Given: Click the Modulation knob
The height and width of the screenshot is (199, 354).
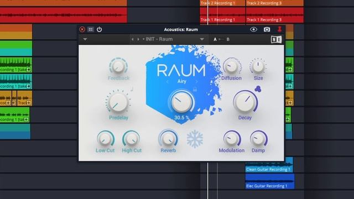Looking at the screenshot, I should [x=232, y=139].
